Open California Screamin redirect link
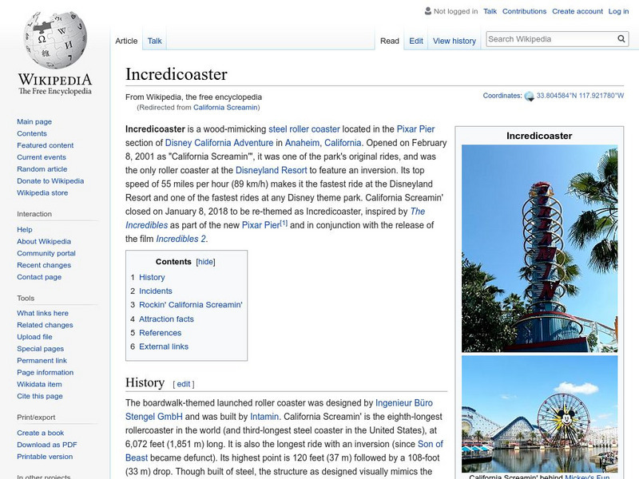 (x=225, y=107)
